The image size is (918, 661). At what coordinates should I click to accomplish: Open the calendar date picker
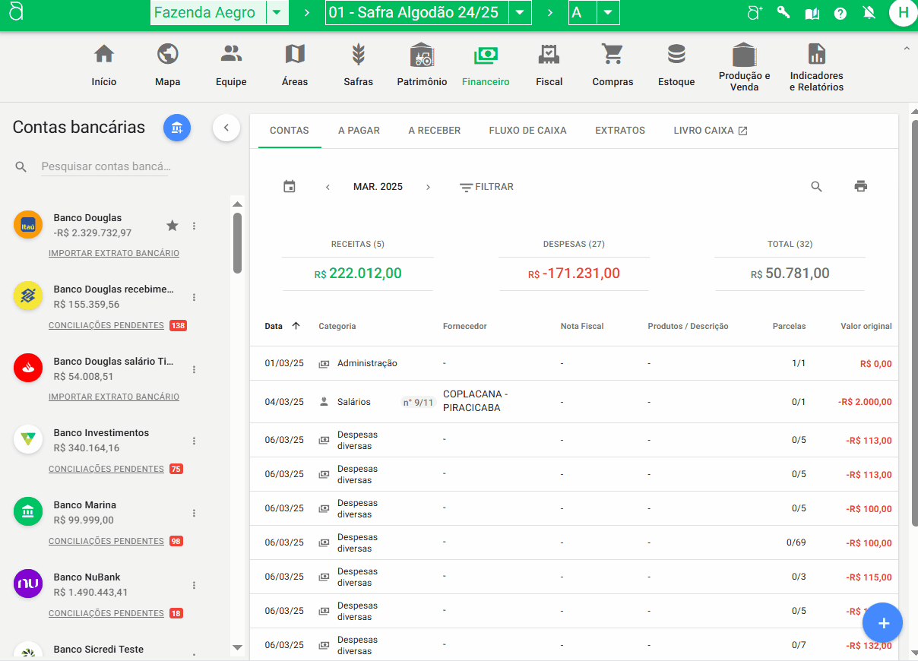[x=290, y=187]
